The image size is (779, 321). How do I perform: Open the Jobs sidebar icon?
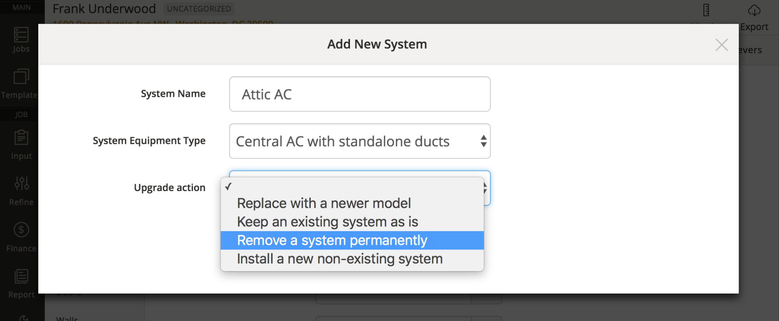pos(21,35)
